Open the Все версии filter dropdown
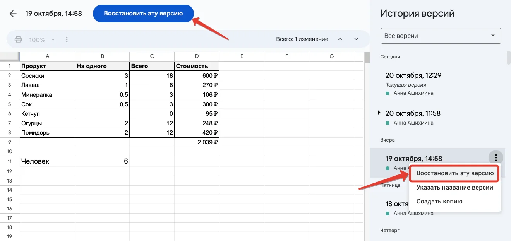This screenshot has width=511, height=241. click(x=441, y=36)
